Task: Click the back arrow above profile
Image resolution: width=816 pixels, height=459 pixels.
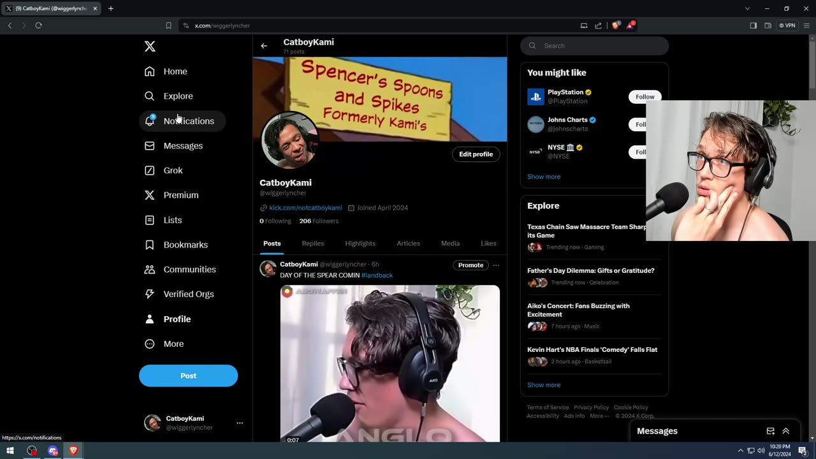Action: pos(264,46)
